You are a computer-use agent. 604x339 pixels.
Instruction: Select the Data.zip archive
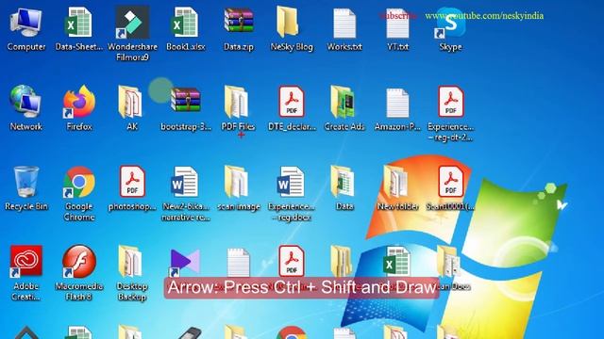pos(239,21)
